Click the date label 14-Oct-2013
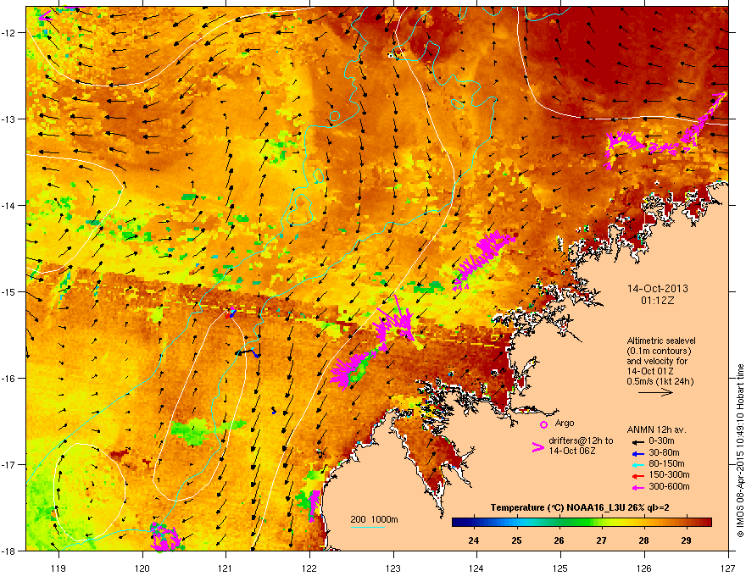 click(x=658, y=289)
